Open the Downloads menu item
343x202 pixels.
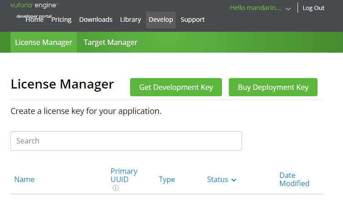pyautogui.click(x=96, y=20)
